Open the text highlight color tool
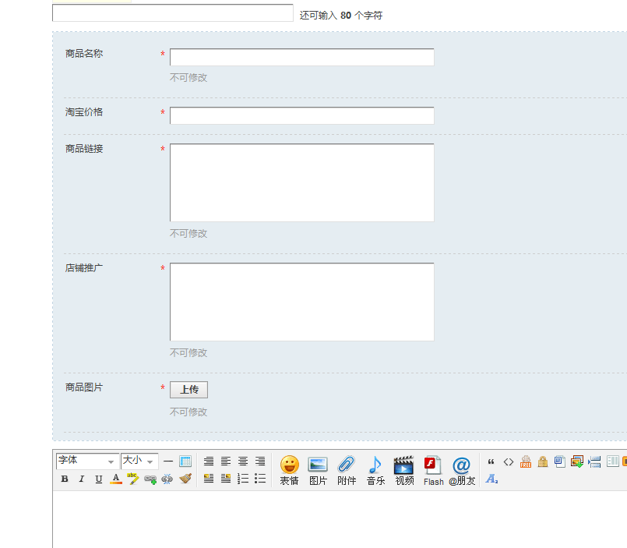 click(x=132, y=479)
